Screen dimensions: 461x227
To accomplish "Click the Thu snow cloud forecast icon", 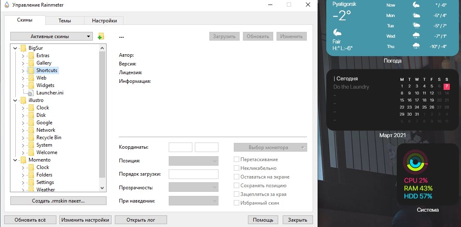I will coord(416,46).
